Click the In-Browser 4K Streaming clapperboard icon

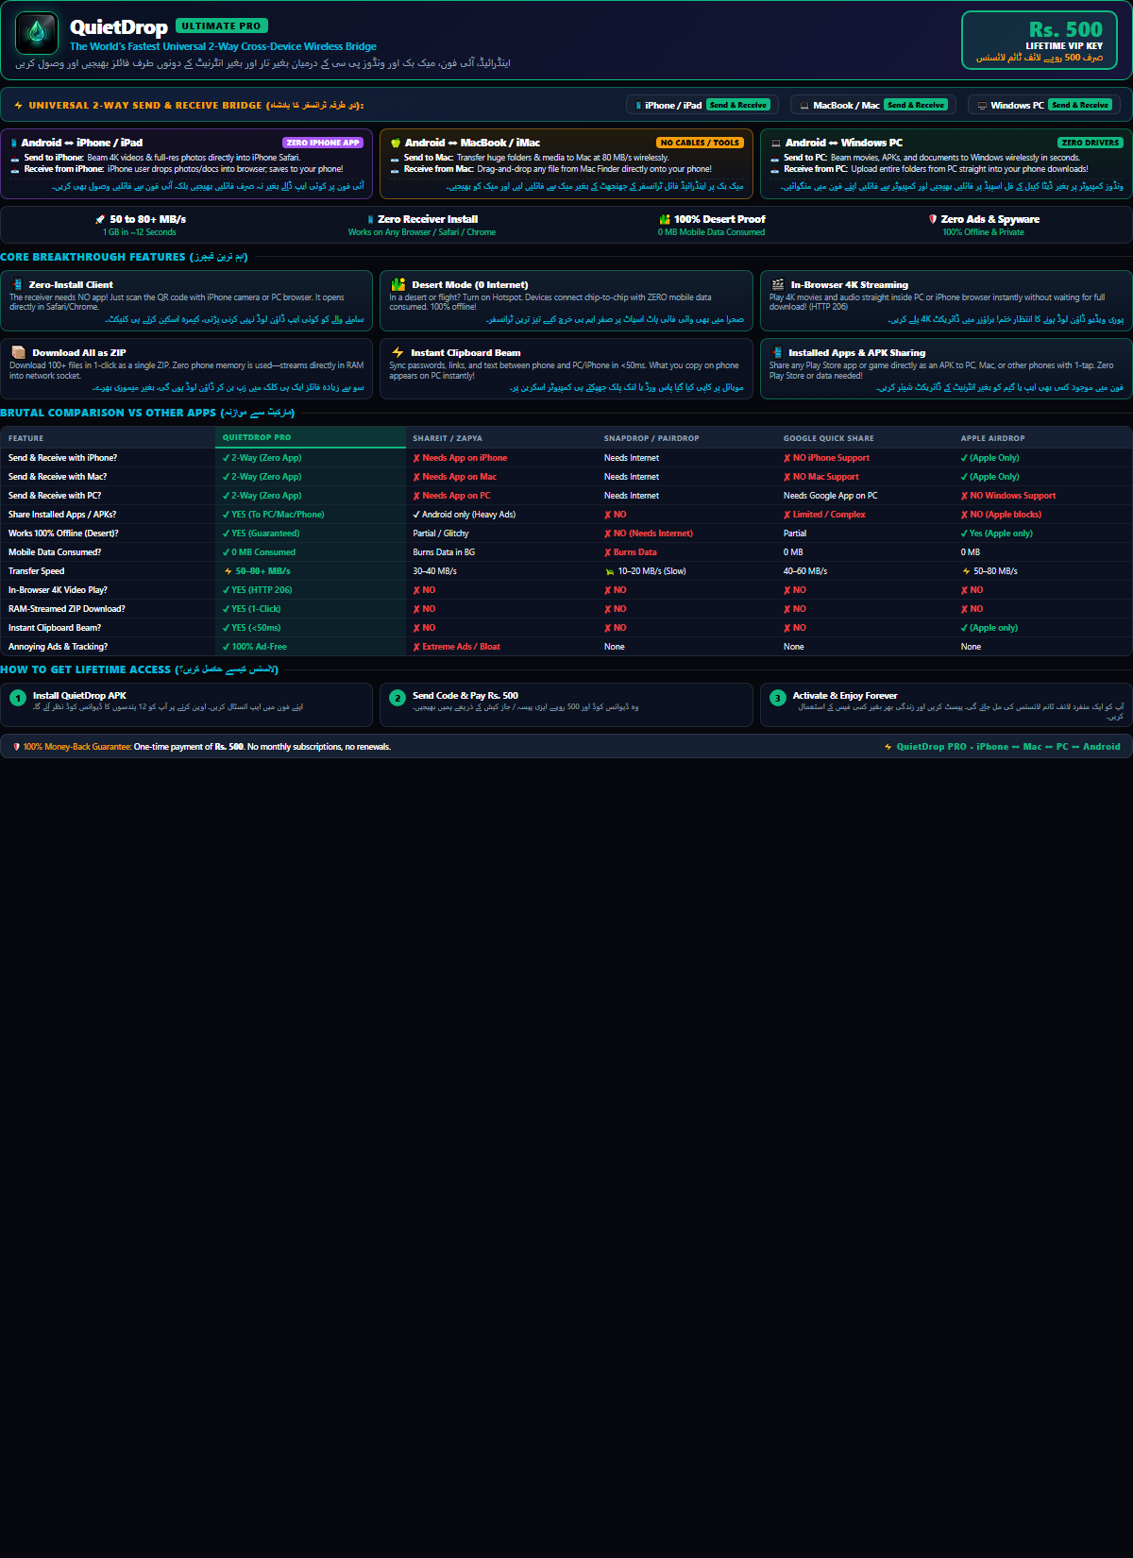pos(778,284)
